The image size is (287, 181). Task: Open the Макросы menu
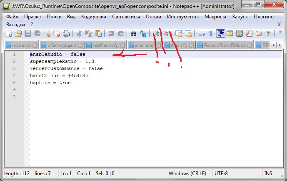coord(215,17)
